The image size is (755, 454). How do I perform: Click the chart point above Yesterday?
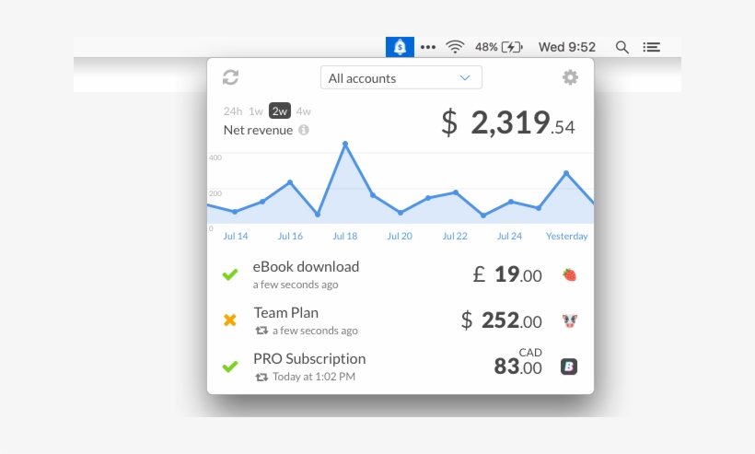(566, 173)
